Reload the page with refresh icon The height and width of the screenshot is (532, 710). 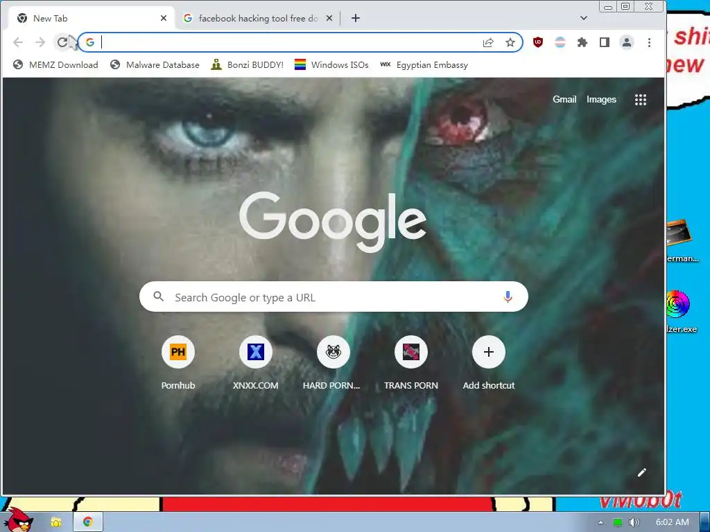point(62,42)
